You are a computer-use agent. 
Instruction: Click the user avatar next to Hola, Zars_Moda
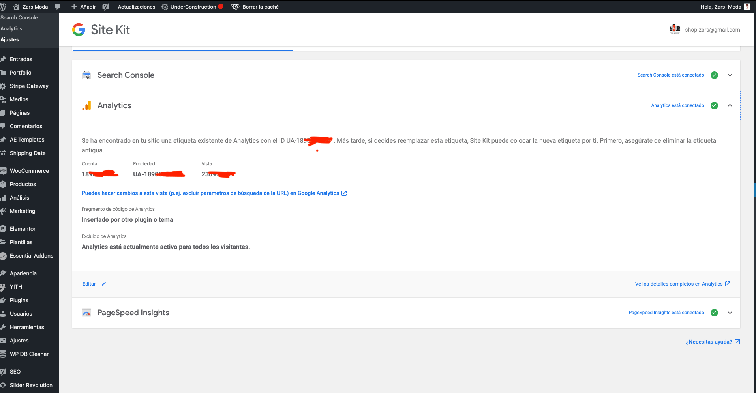(747, 7)
